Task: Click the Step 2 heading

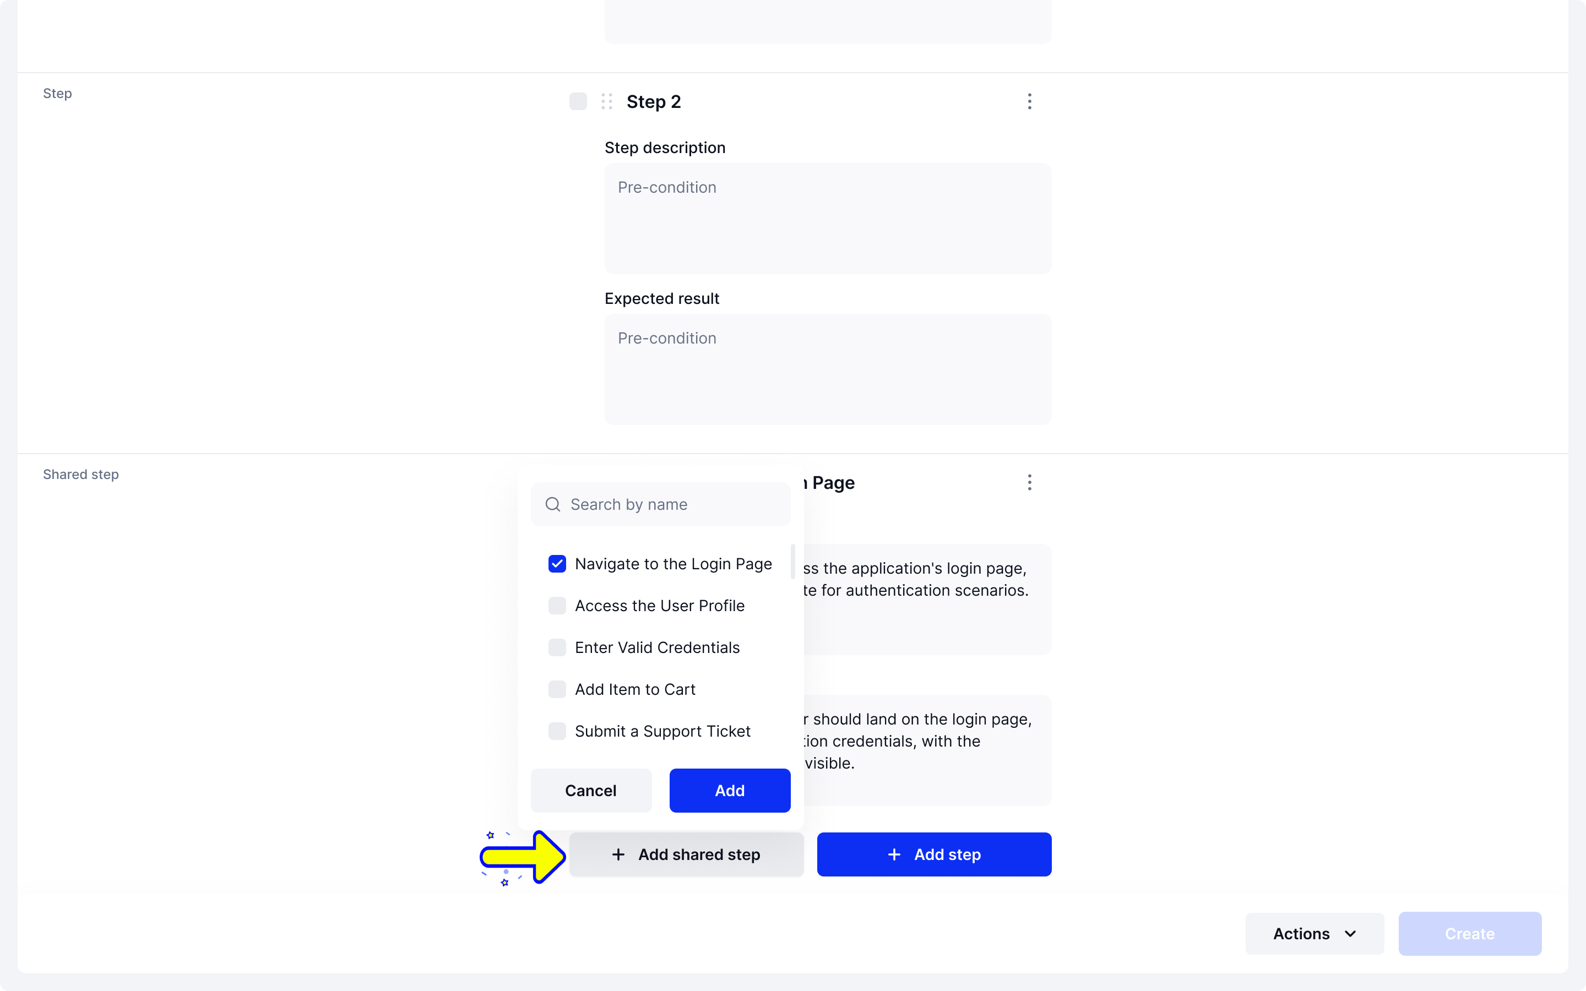Action: (x=654, y=102)
